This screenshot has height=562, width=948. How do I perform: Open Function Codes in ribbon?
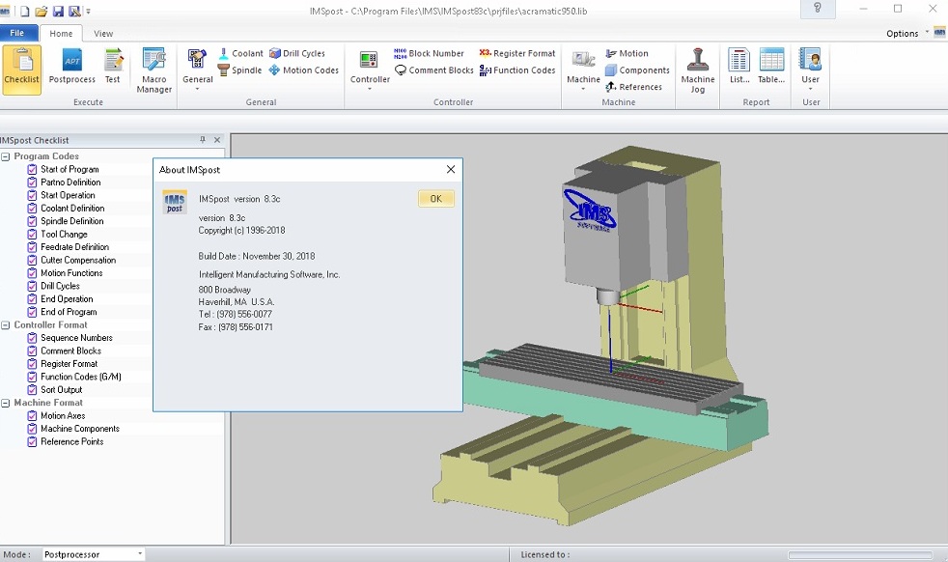[516, 70]
